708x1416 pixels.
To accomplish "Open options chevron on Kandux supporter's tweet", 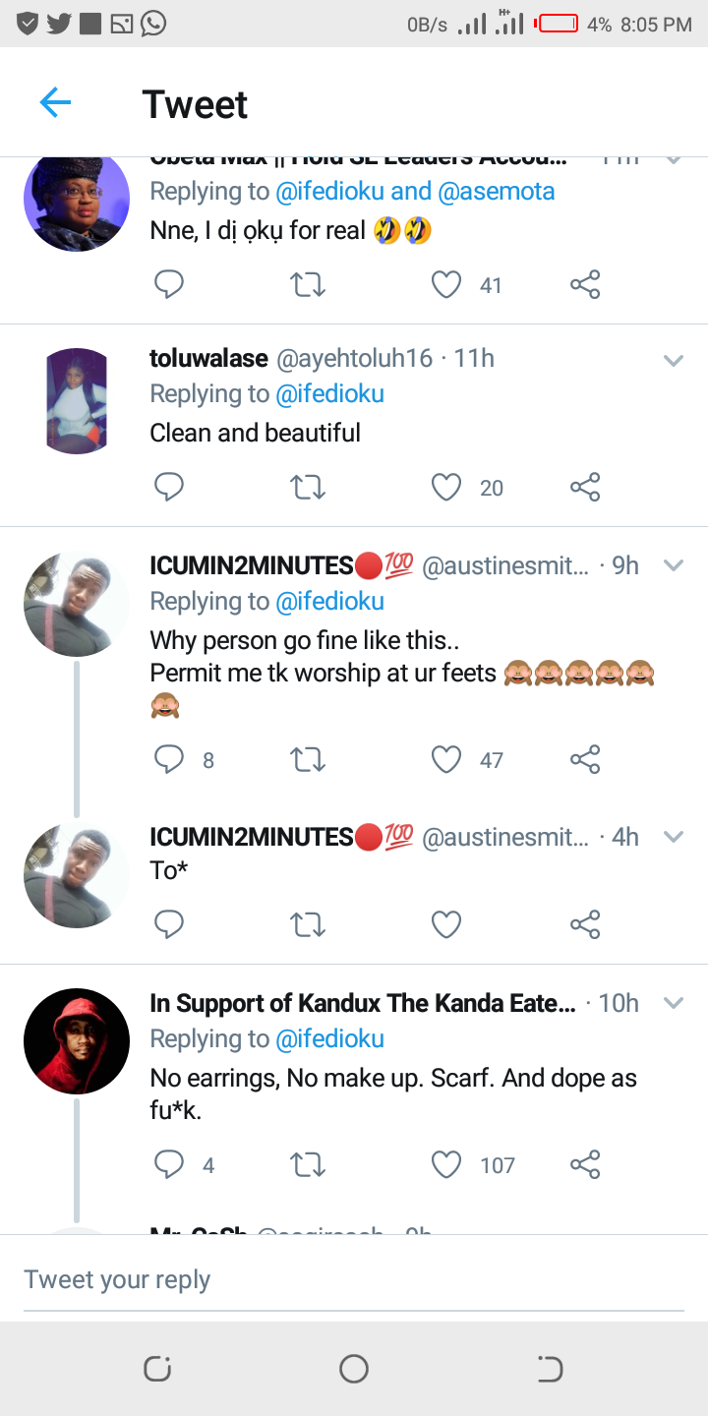I will coord(674,1004).
